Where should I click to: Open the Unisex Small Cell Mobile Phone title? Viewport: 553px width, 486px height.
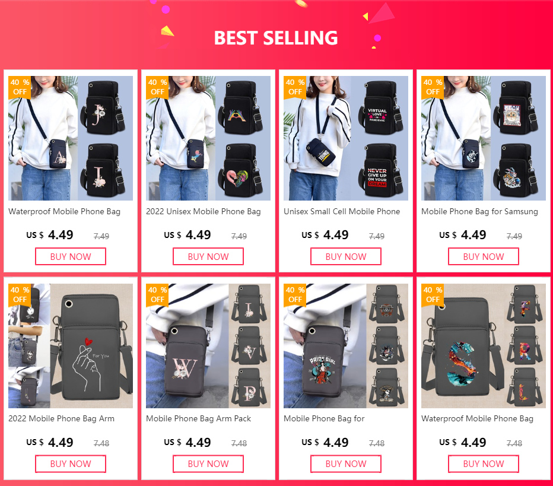(342, 212)
